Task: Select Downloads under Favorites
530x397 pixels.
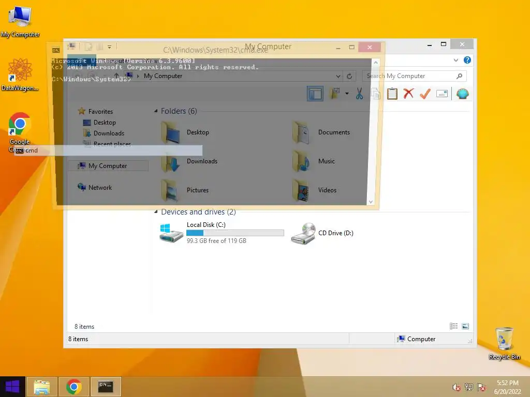Action: click(104, 133)
